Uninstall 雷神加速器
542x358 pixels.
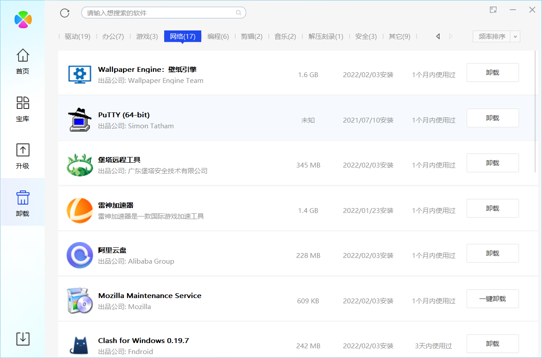point(493,208)
